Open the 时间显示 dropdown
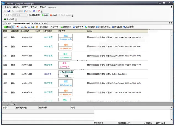Viewport: 176px width, 126px height. [x=45, y=27]
